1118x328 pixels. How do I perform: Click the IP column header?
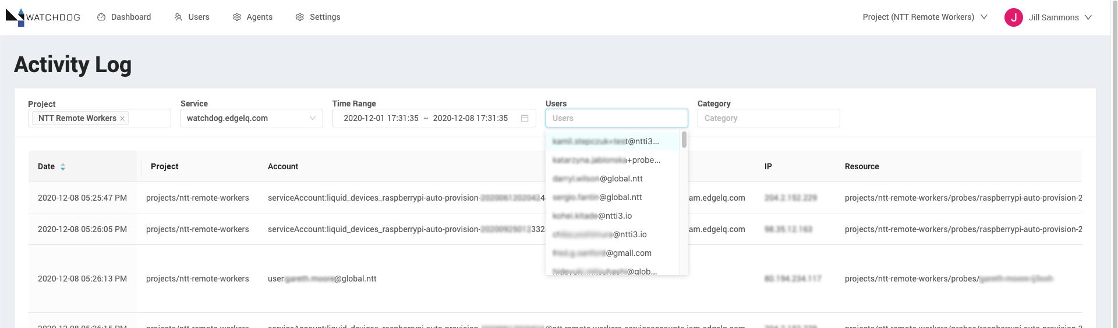pos(768,166)
